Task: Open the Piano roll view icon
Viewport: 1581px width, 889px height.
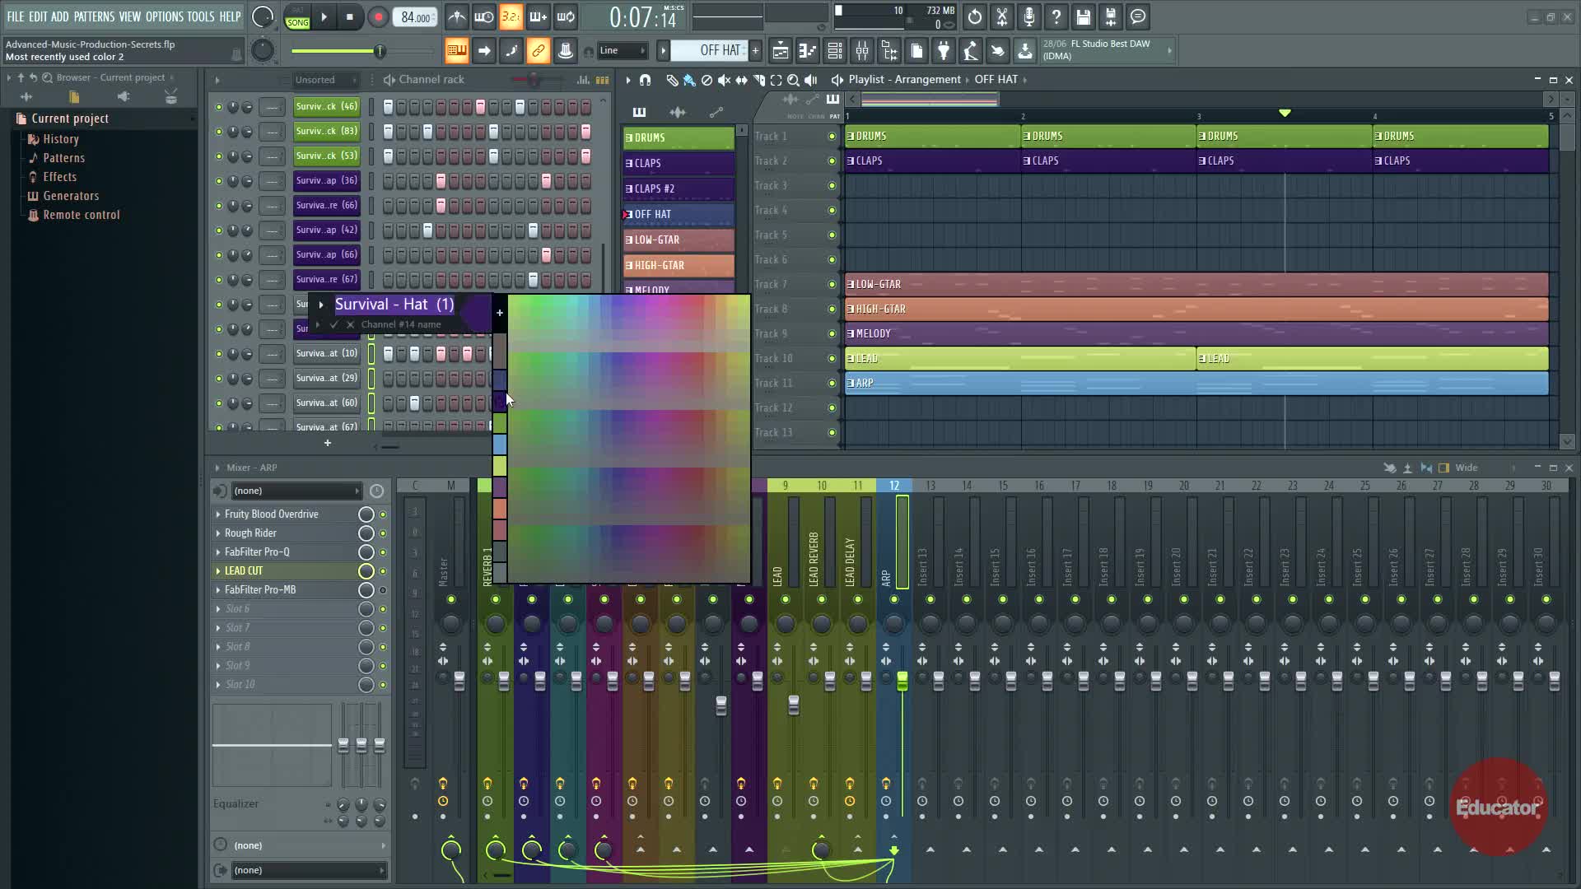Action: pos(807,51)
